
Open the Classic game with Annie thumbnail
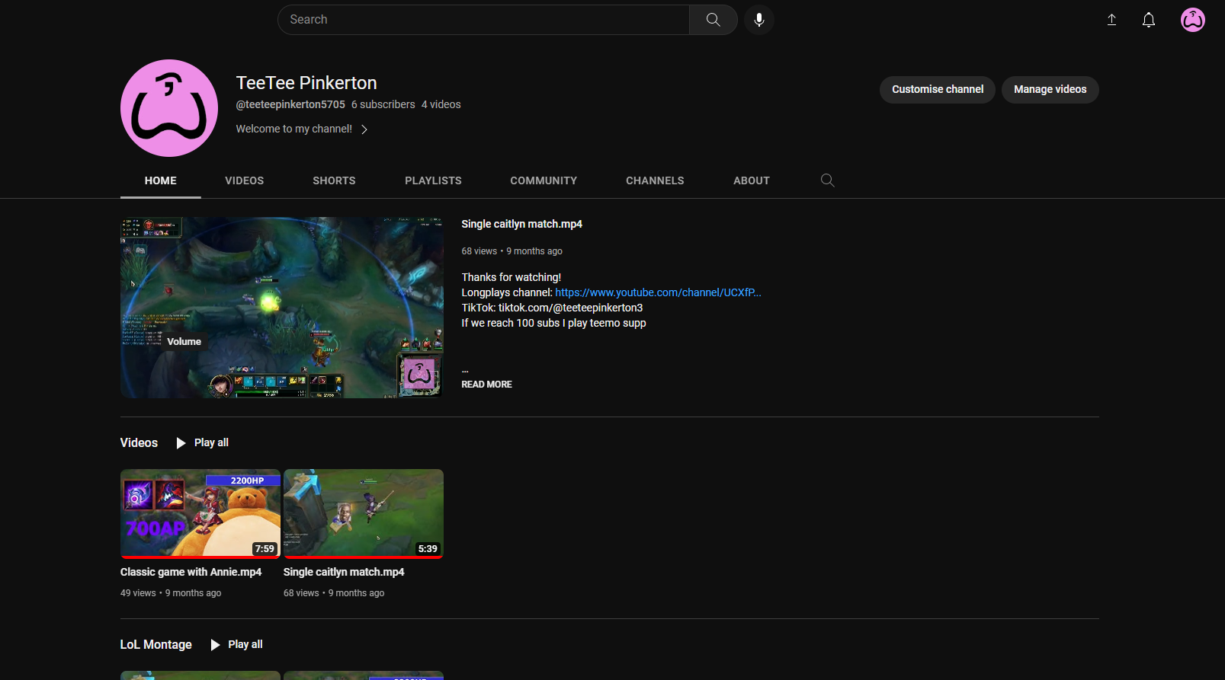(x=200, y=514)
